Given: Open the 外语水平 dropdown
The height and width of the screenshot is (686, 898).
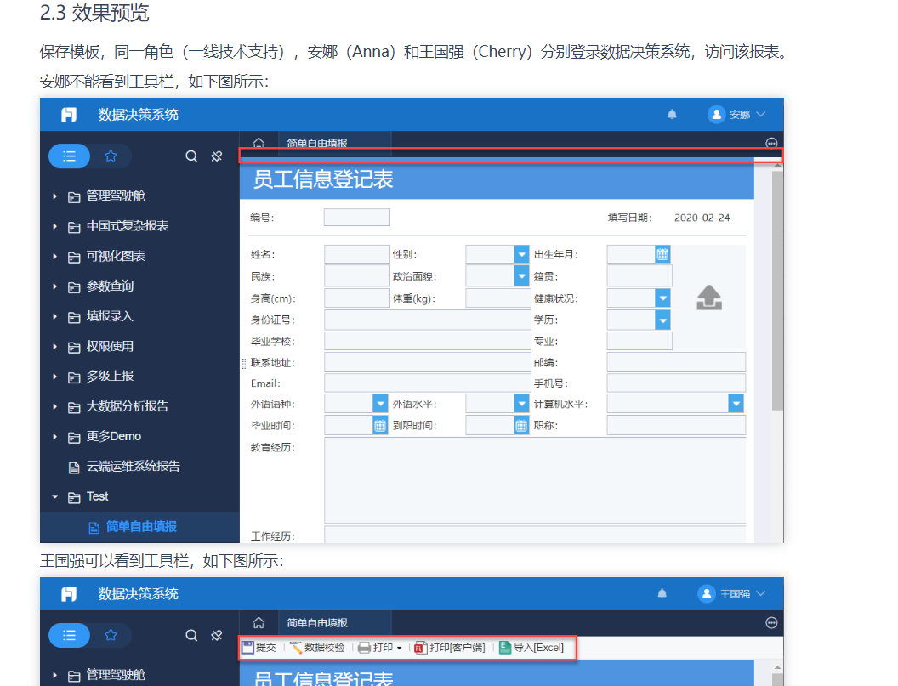Looking at the screenshot, I should coord(521,404).
